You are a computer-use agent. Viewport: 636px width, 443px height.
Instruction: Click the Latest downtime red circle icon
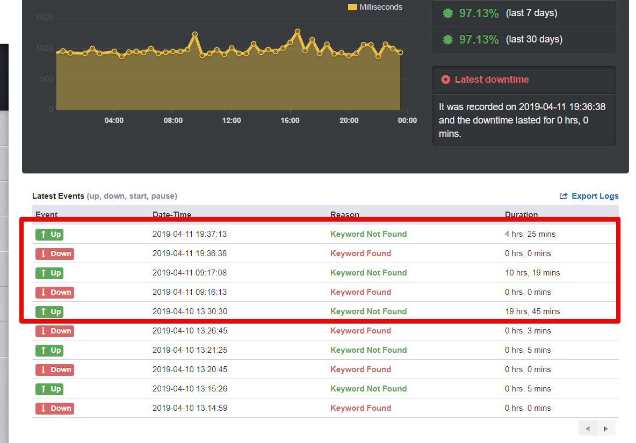click(x=445, y=79)
